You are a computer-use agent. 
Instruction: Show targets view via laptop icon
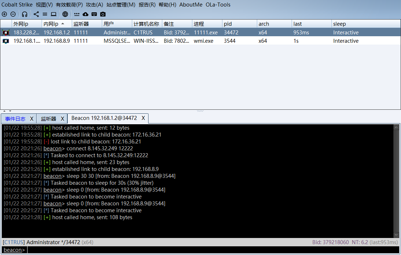(x=54, y=14)
